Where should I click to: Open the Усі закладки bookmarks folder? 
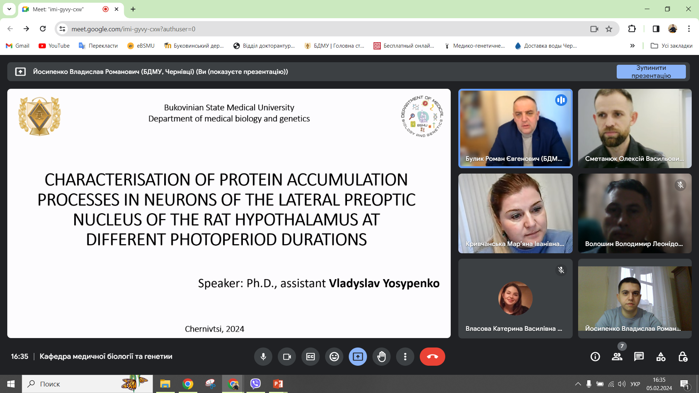point(672,46)
